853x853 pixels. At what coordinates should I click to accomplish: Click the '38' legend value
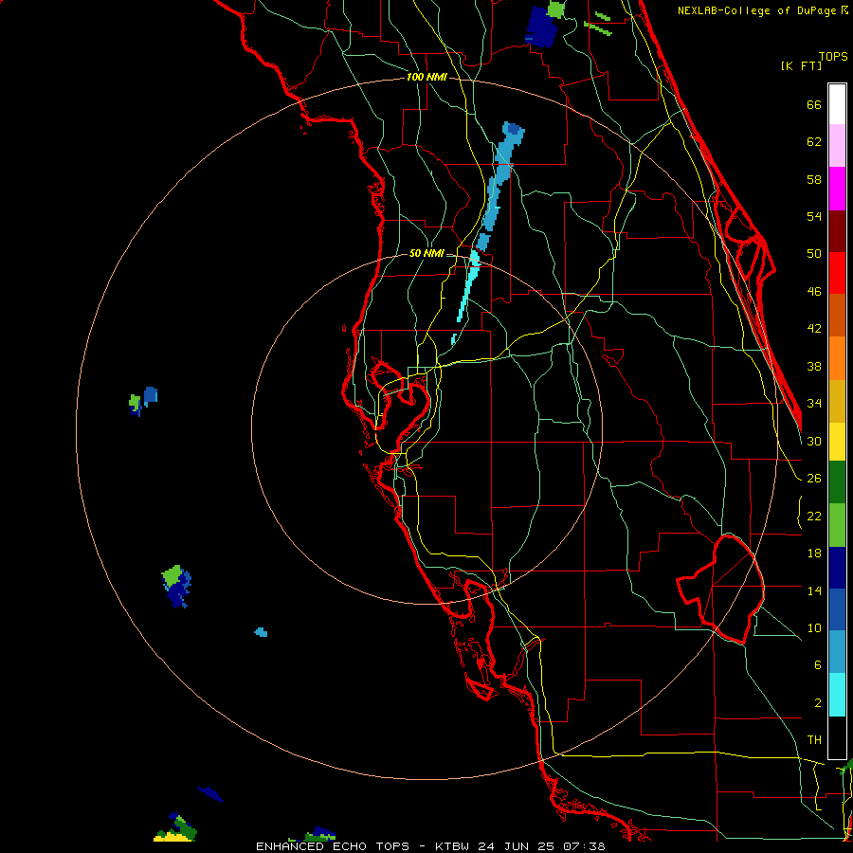(x=814, y=367)
